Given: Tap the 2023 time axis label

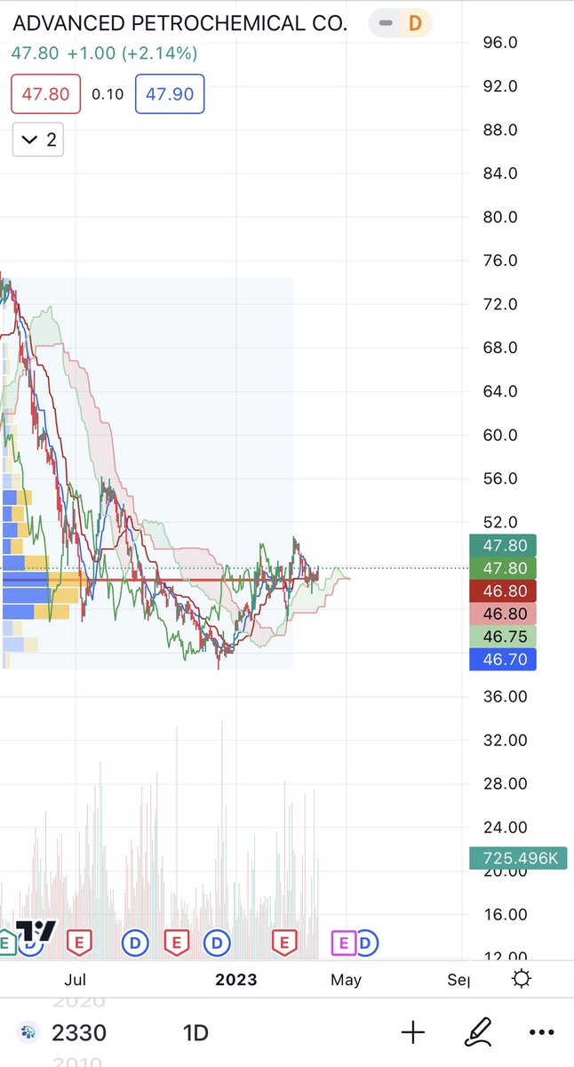Looking at the screenshot, I should pyautogui.click(x=236, y=980).
